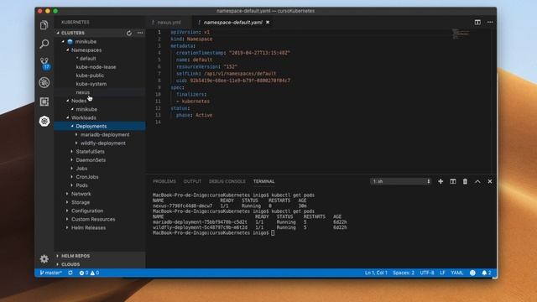Collapse the Workloads tree node
The height and width of the screenshot is (302, 537).
[x=68, y=117]
